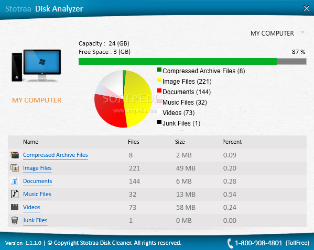The image size is (314, 250).
Task: Click the Music Files note icon
Action: (15, 194)
